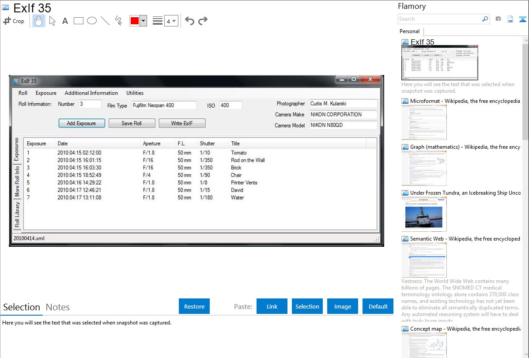Open the Microformat Wikipedia snapshot thumbnail
The height and width of the screenshot is (358, 529).
424,122
